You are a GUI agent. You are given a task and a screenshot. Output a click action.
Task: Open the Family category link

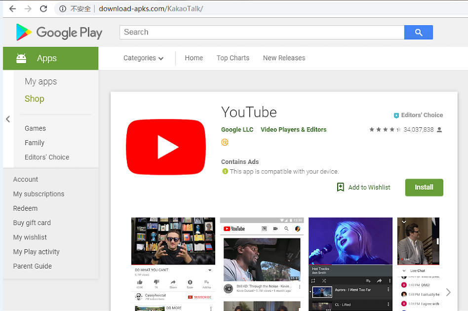35,143
